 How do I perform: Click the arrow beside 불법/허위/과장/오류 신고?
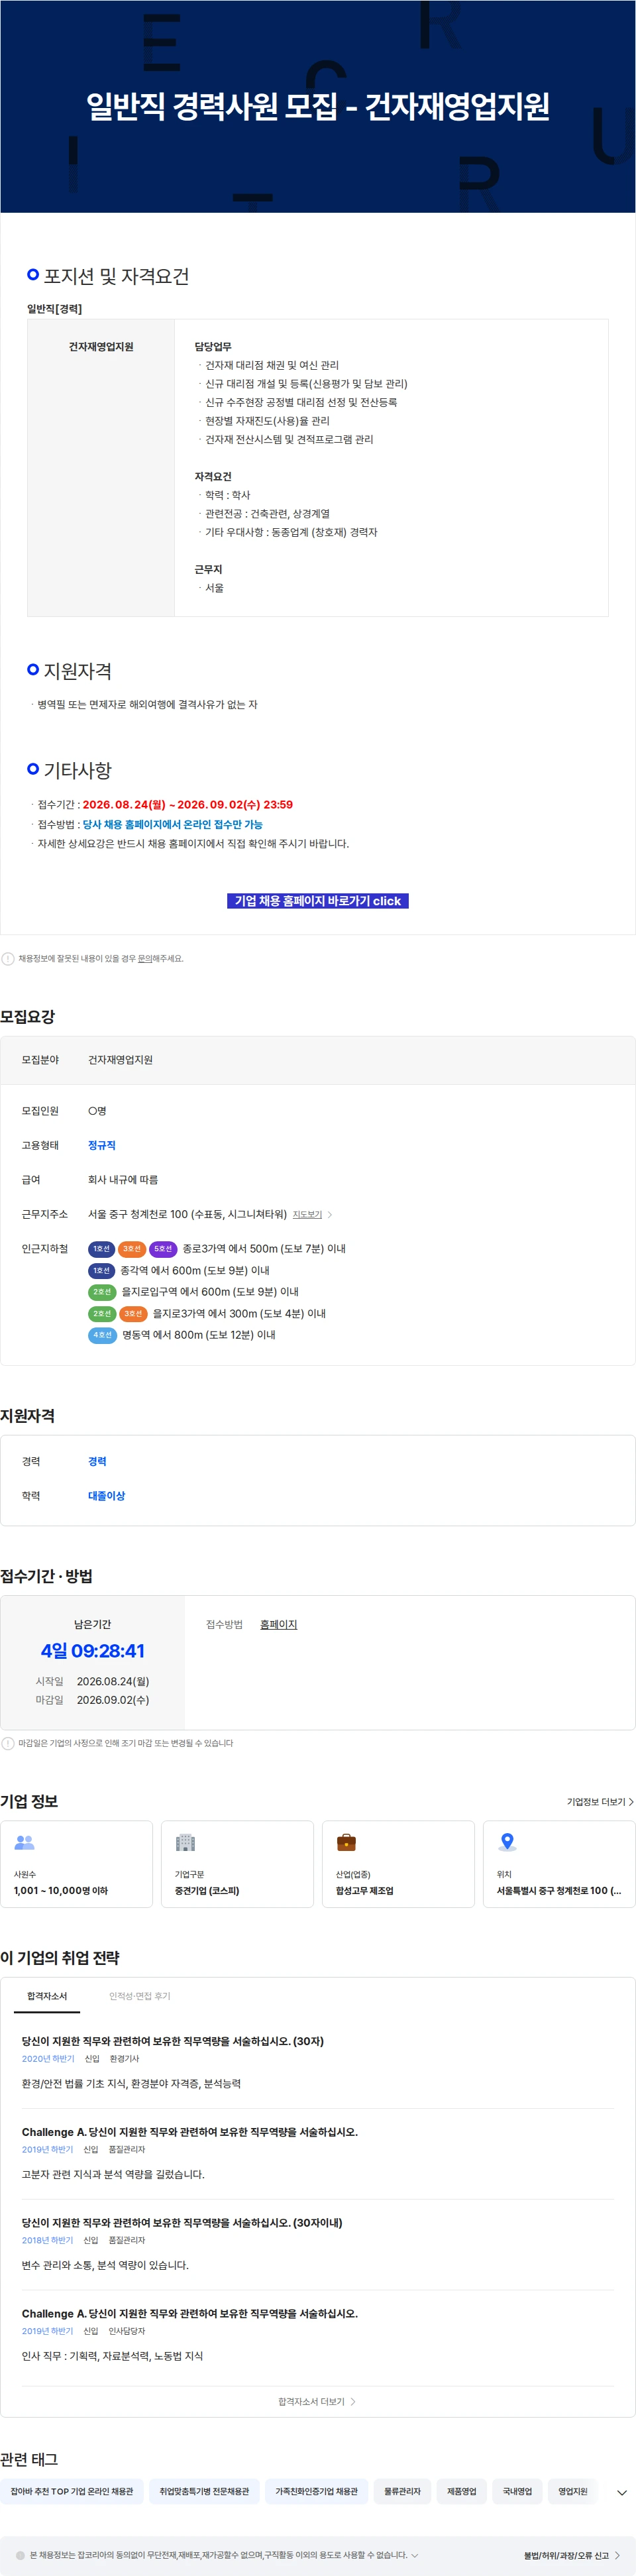[617, 2555]
